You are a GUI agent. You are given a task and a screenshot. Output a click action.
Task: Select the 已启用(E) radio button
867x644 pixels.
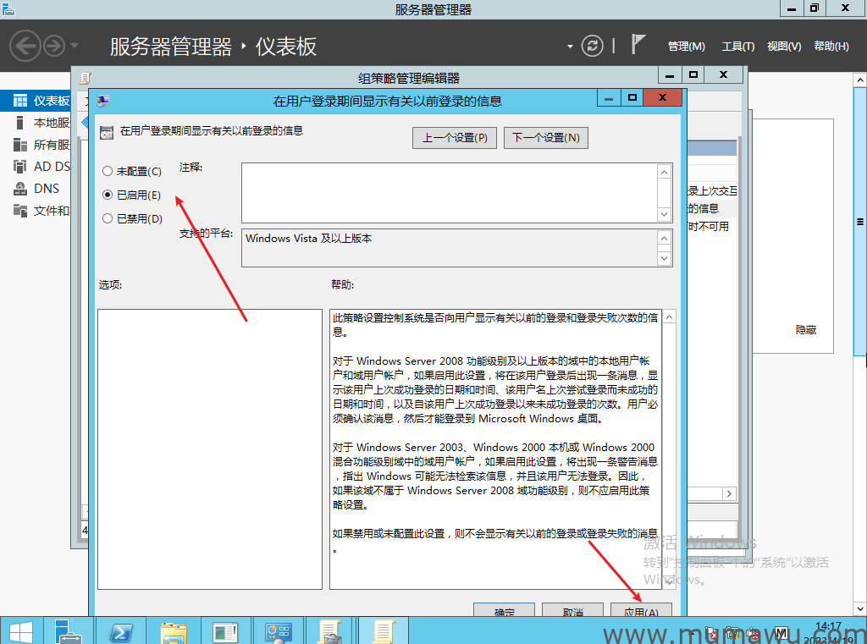click(x=108, y=195)
